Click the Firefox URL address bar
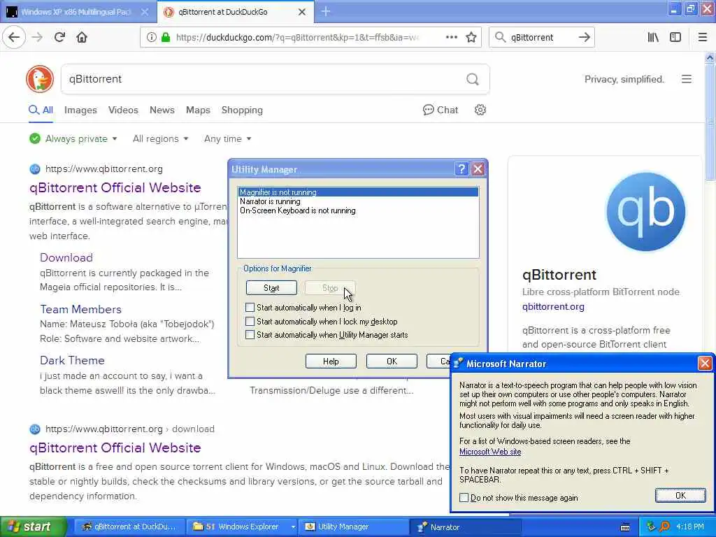 pyautogui.click(x=310, y=37)
